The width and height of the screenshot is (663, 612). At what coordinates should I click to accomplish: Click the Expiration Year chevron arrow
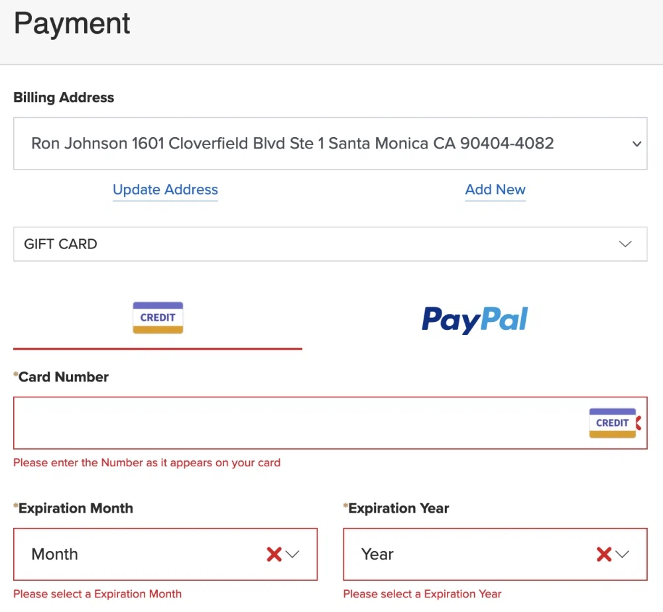pyautogui.click(x=622, y=554)
